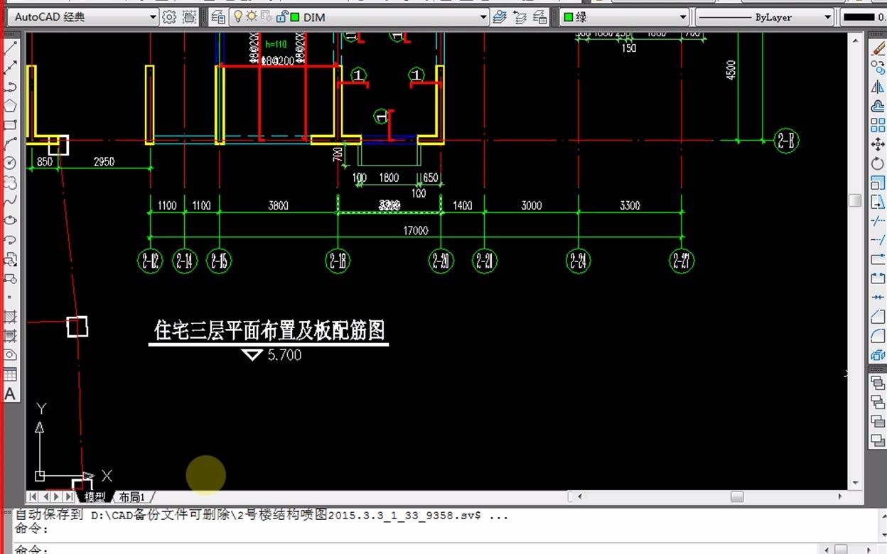Screen dimensions: 887x554
Task: Activate the Move modify tool
Action: click(x=878, y=145)
